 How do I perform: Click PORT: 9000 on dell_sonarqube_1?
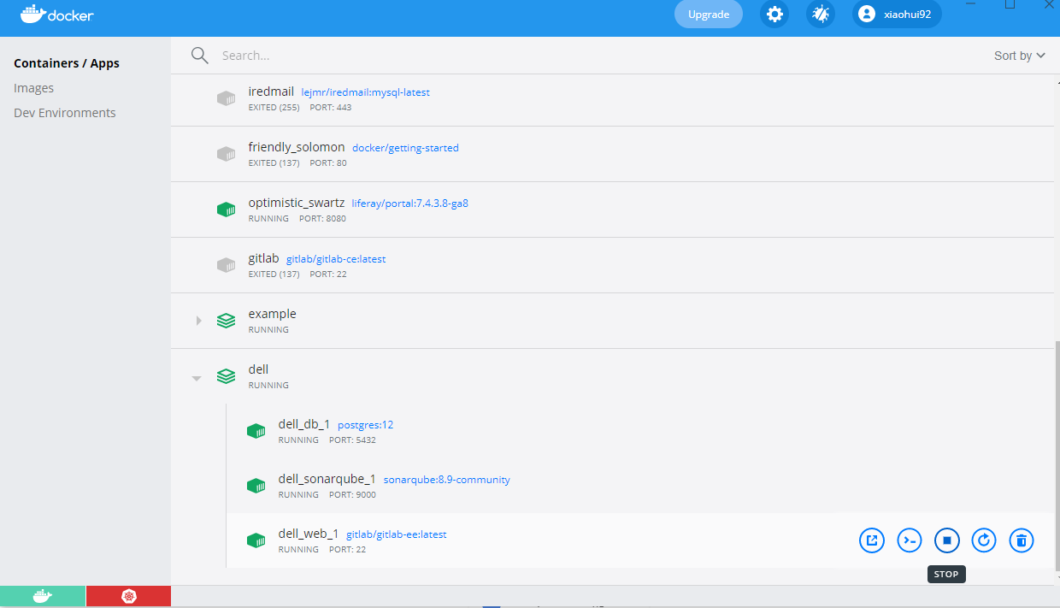pos(352,495)
